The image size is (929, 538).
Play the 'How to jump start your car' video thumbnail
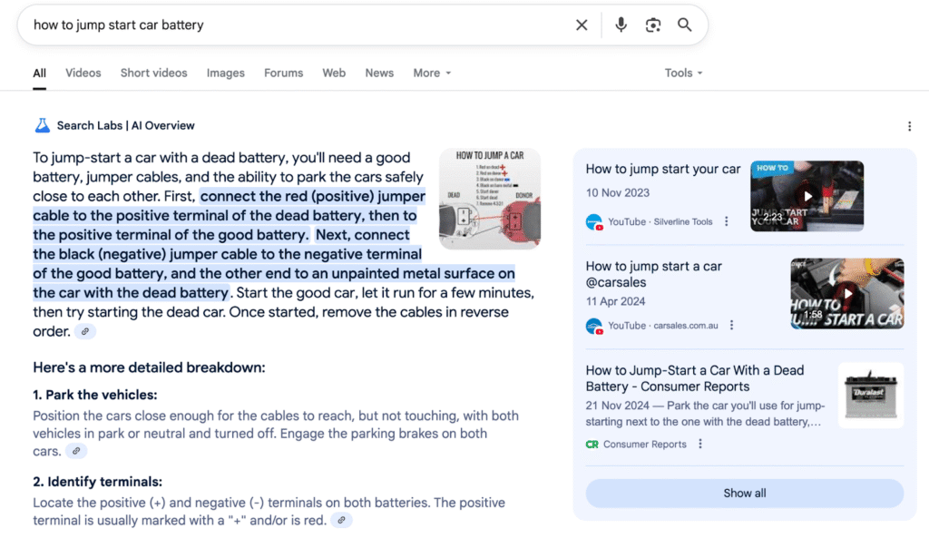click(x=807, y=195)
